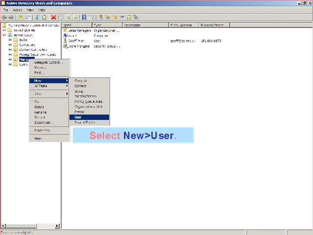Click the Export List toolbar icon
The width and height of the screenshot is (313, 235).
click(x=75, y=18)
